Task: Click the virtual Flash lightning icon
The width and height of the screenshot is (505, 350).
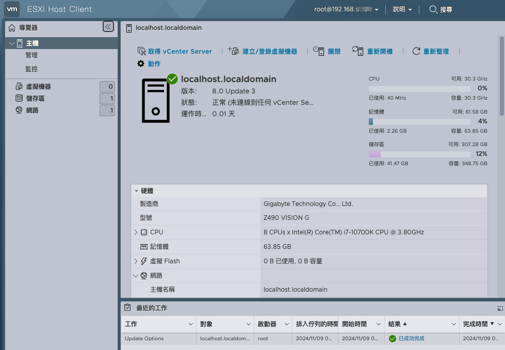Action: (144, 261)
